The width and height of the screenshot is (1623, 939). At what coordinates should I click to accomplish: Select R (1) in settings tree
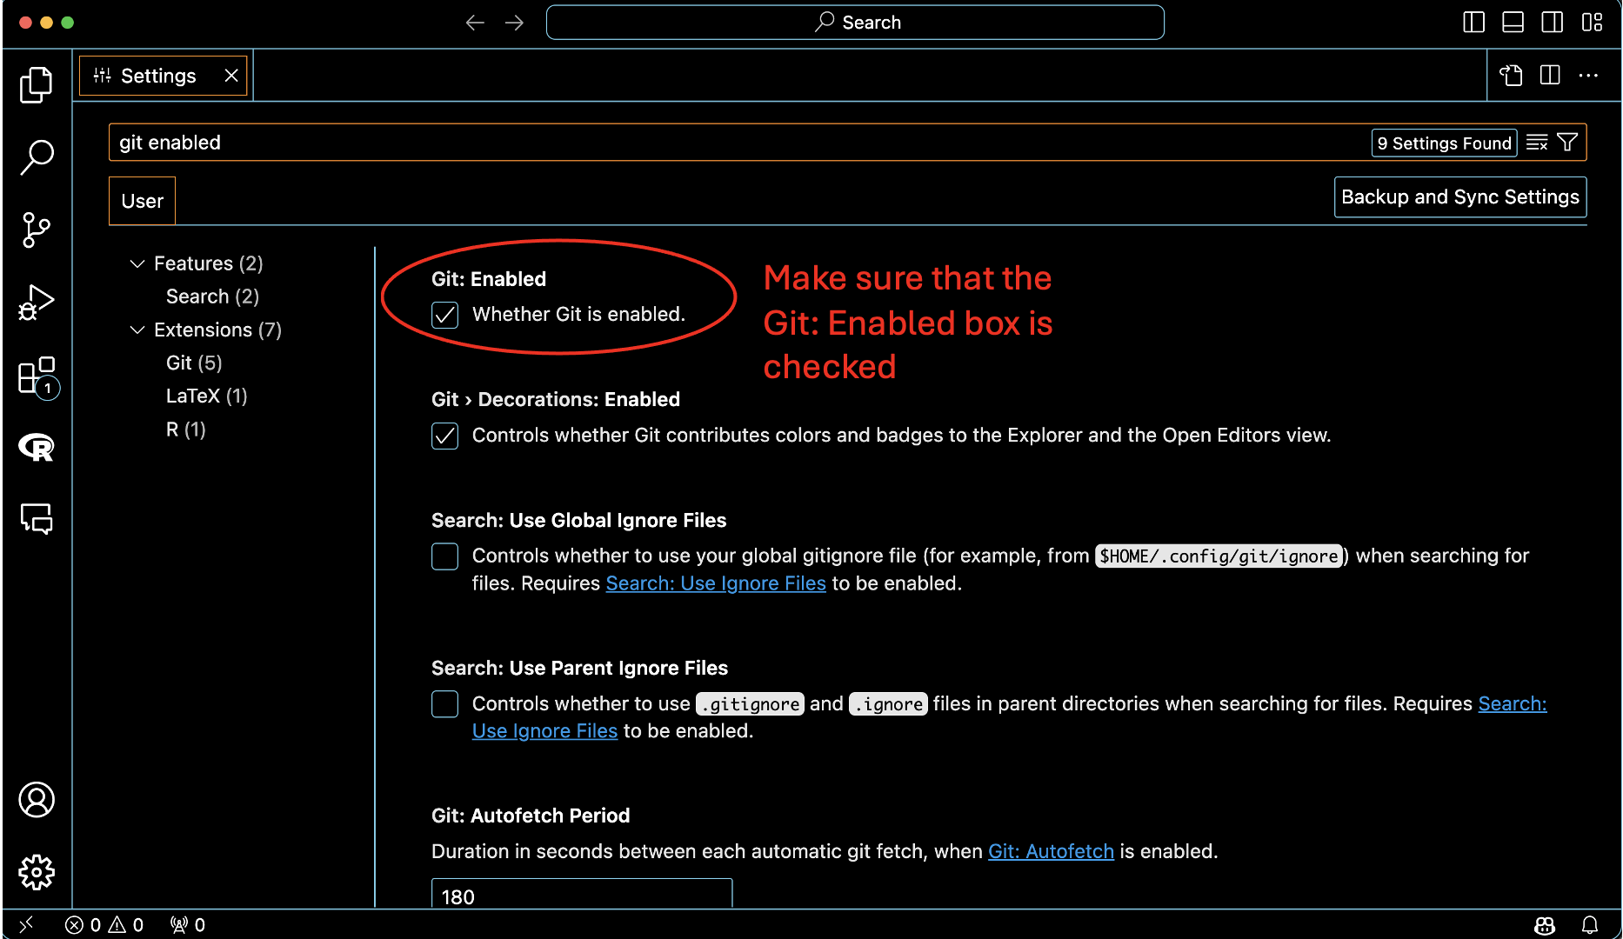click(x=186, y=430)
